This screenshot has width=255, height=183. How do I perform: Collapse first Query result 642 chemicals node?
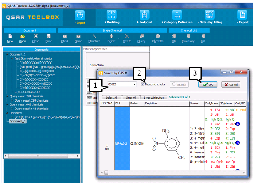[x=7, y=104]
